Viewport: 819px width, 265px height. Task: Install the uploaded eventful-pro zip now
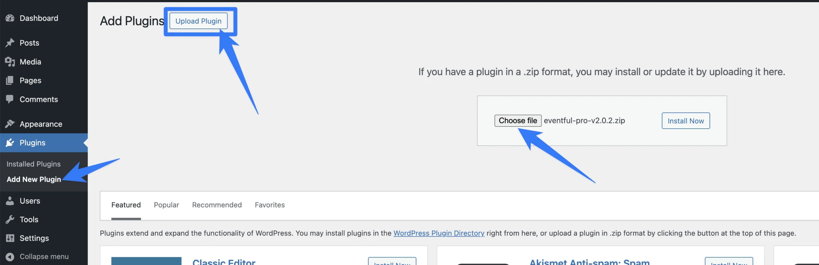click(686, 121)
